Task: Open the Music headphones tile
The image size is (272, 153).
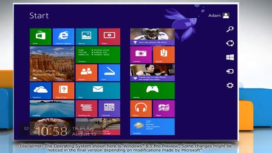Action: coord(141,109)
